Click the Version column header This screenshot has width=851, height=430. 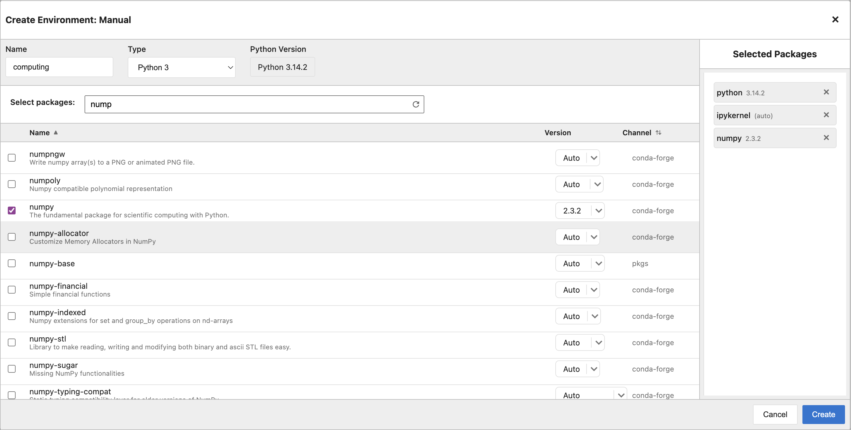tap(557, 133)
